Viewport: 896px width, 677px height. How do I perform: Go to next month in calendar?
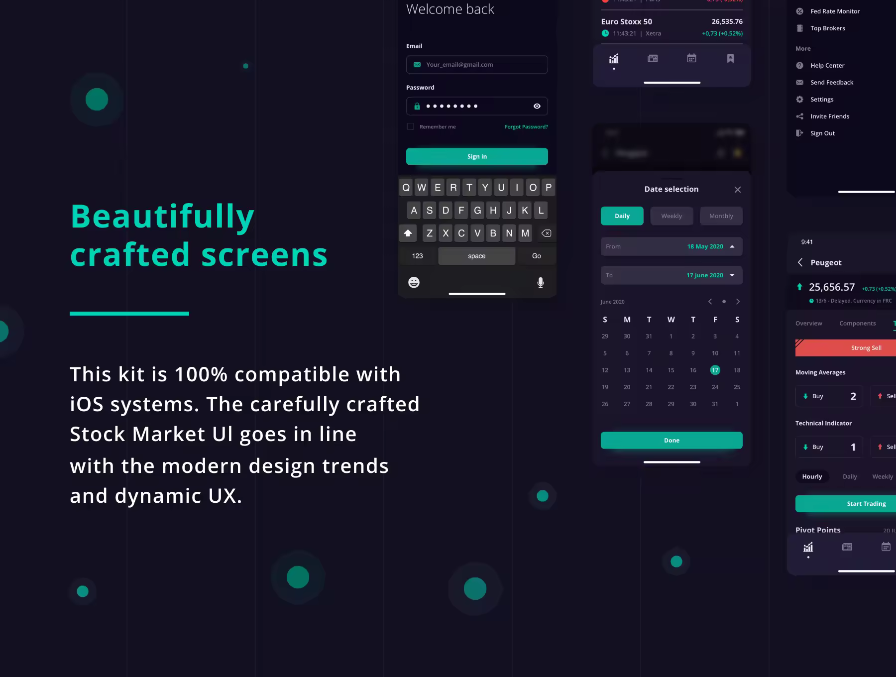[x=738, y=302]
